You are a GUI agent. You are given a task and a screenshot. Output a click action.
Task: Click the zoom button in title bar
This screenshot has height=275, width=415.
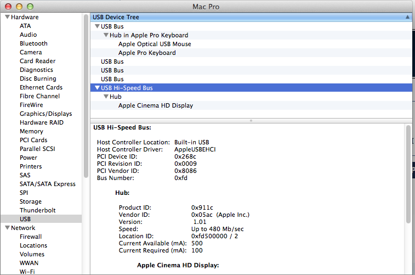coord(30,6)
